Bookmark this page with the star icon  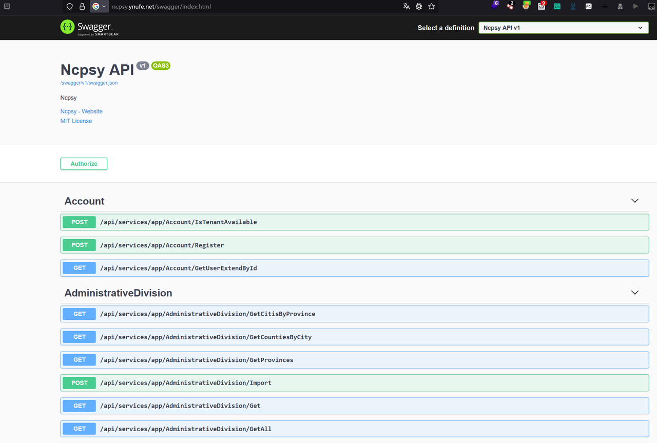point(431,7)
